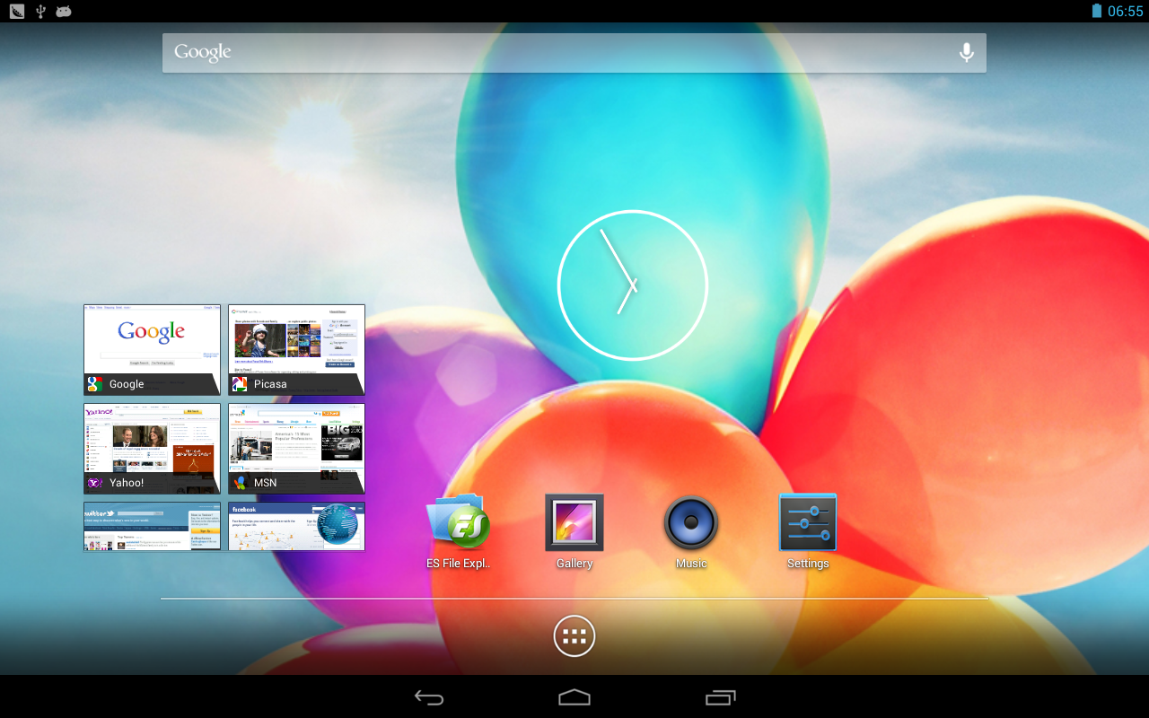
Task: Tap the USB connection status icon
Action: pyautogui.click(x=40, y=11)
